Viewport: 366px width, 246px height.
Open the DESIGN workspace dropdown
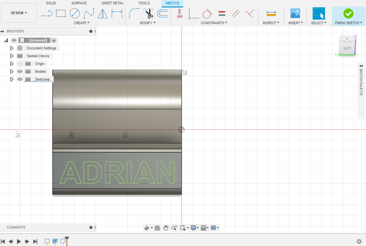pyautogui.click(x=19, y=13)
